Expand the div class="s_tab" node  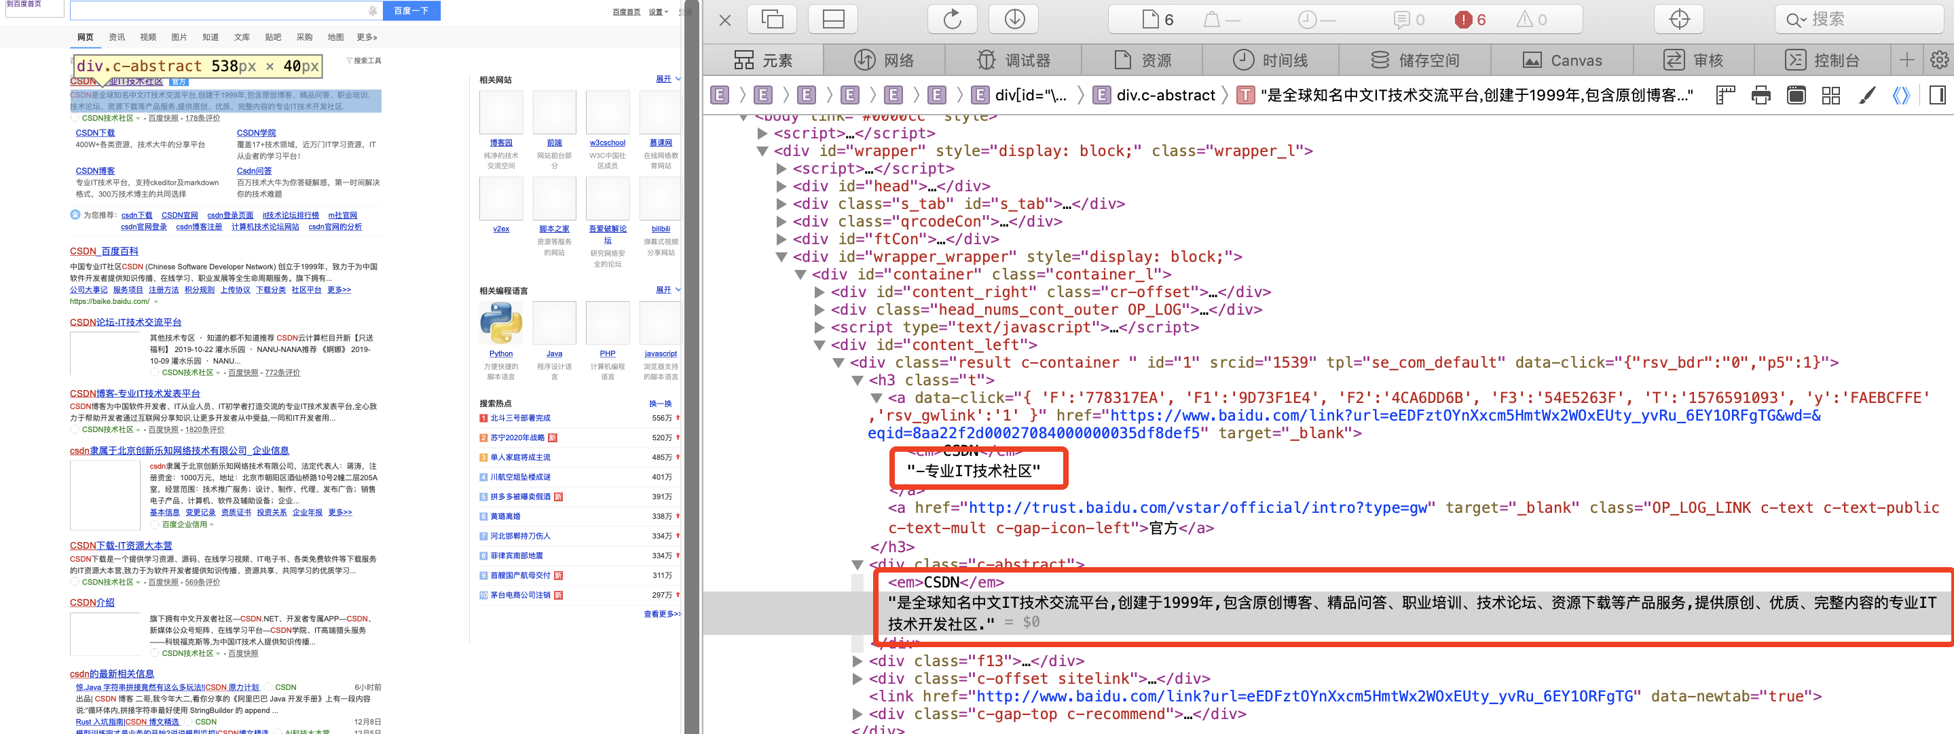coord(781,204)
